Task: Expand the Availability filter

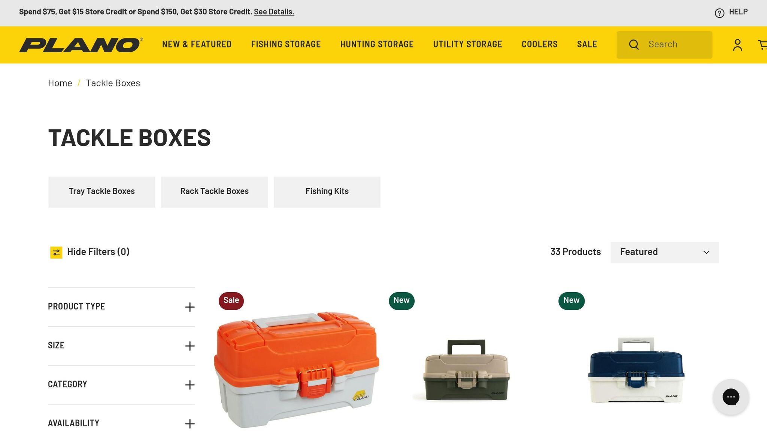Action: (121, 423)
